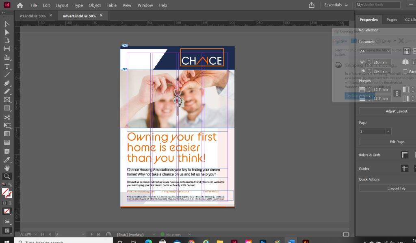Pick the Eyedropper tool
This screenshot has height=243, width=416.
pyautogui.click(x=7, y=159)
